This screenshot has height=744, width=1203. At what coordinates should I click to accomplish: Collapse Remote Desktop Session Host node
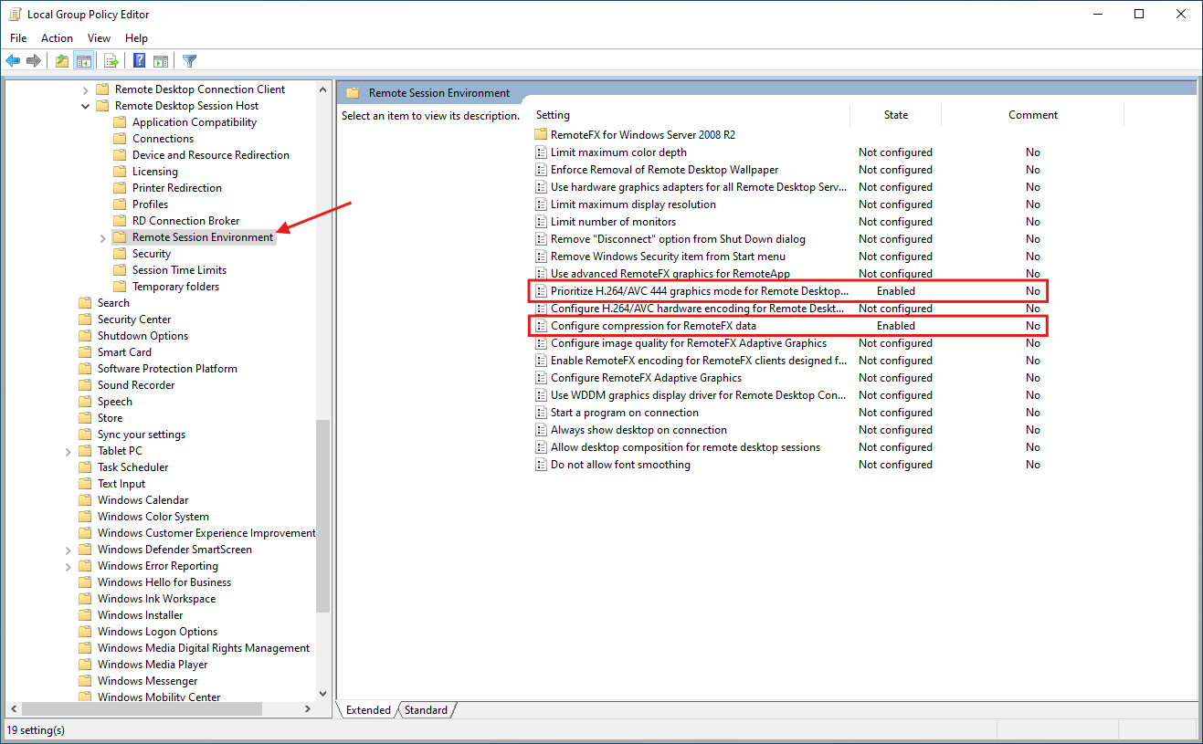pyautogui.click(x=85, y=106)
